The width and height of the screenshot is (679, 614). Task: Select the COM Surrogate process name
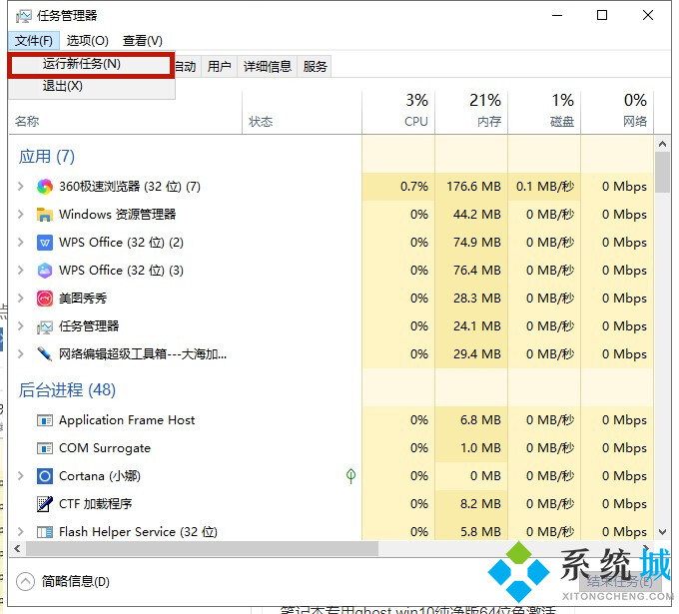click(105, 448)
